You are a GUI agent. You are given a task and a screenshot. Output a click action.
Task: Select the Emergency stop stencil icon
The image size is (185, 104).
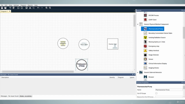pos(145,46)
